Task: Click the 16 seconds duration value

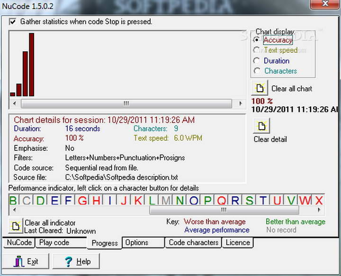Action: tap(82, 129)
